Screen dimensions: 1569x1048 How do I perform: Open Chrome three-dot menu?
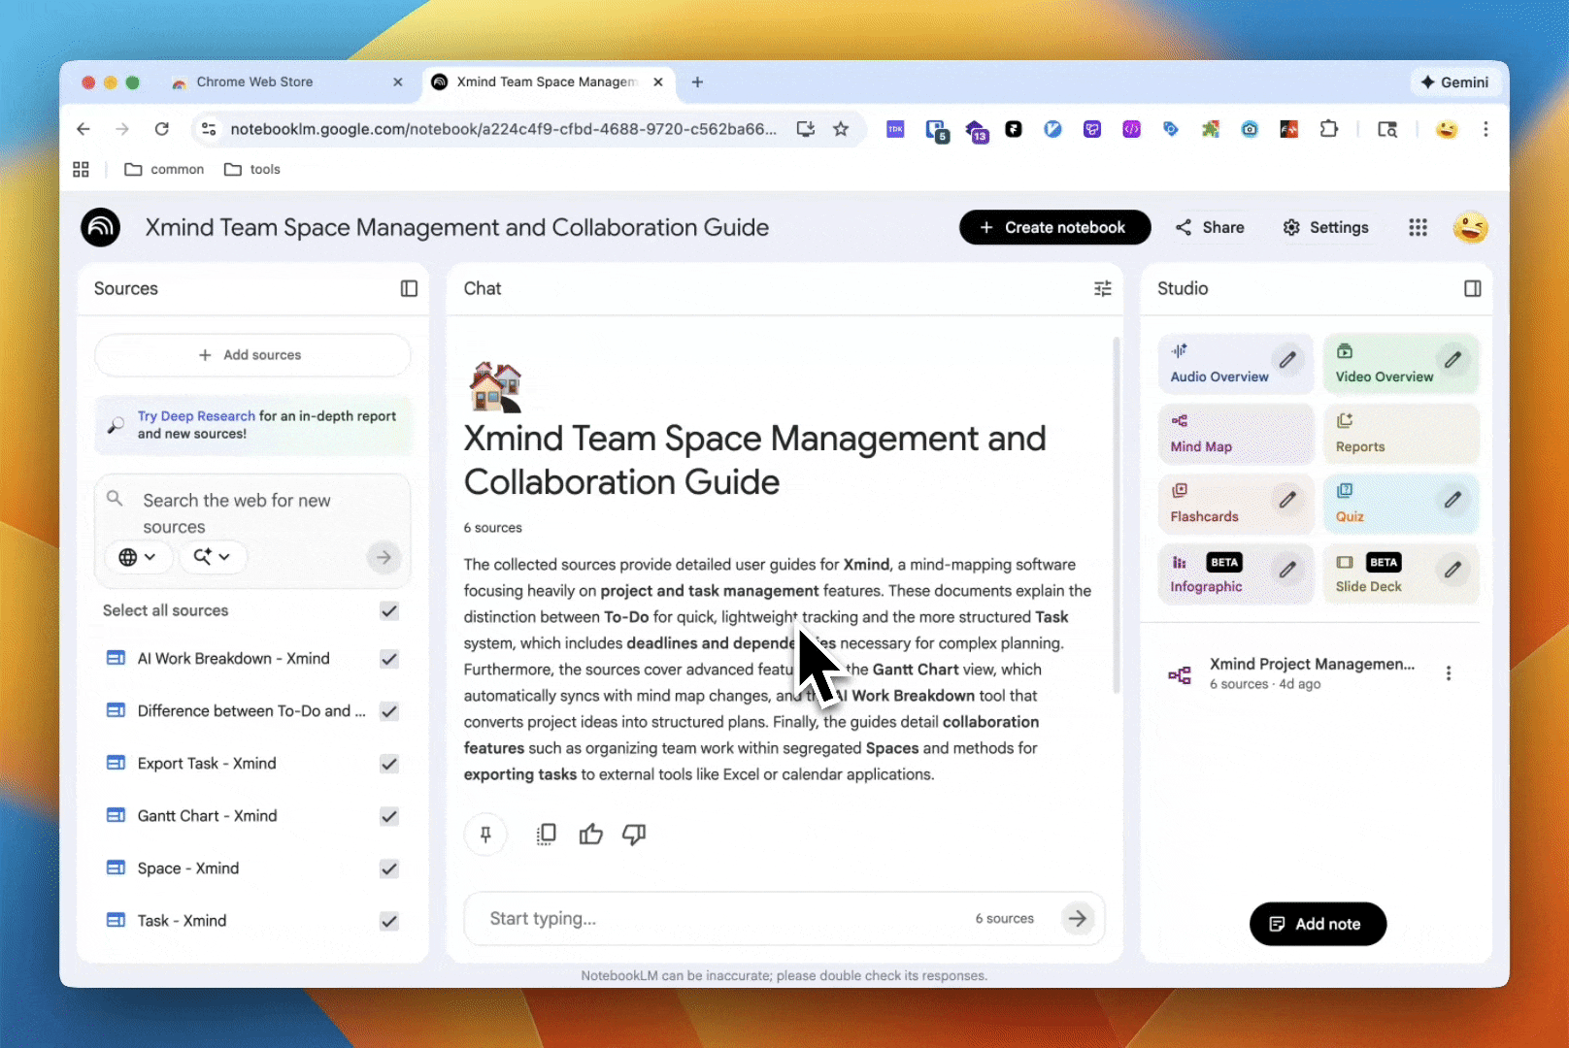click(x=1486, y=129)
